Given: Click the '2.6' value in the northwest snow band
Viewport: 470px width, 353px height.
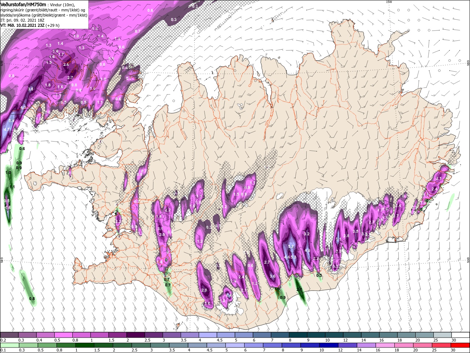Looking at the screenshot, I should point(66,64).
